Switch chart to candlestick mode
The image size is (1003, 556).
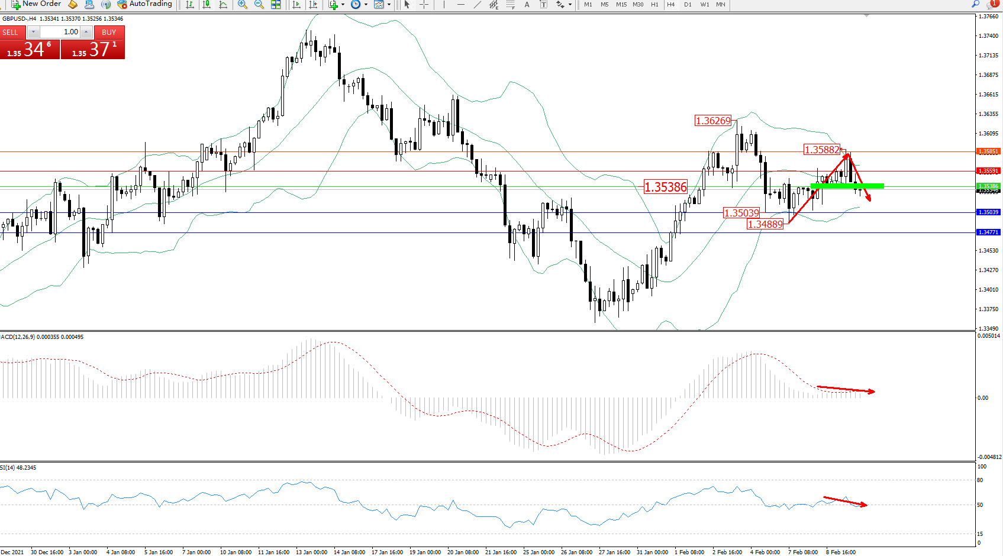click(207, 5)
